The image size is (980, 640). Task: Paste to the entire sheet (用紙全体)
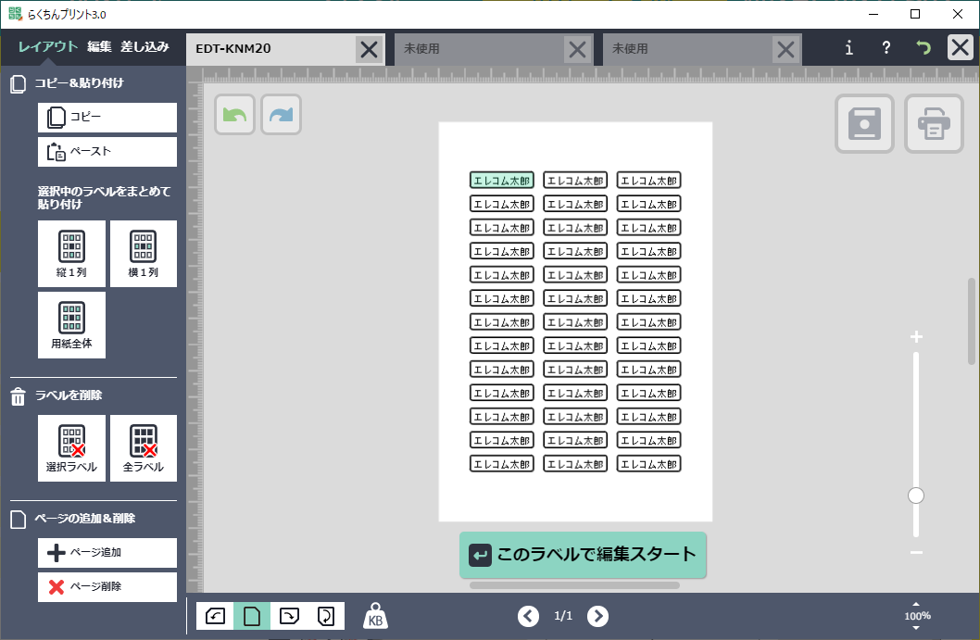pos(71,325)
